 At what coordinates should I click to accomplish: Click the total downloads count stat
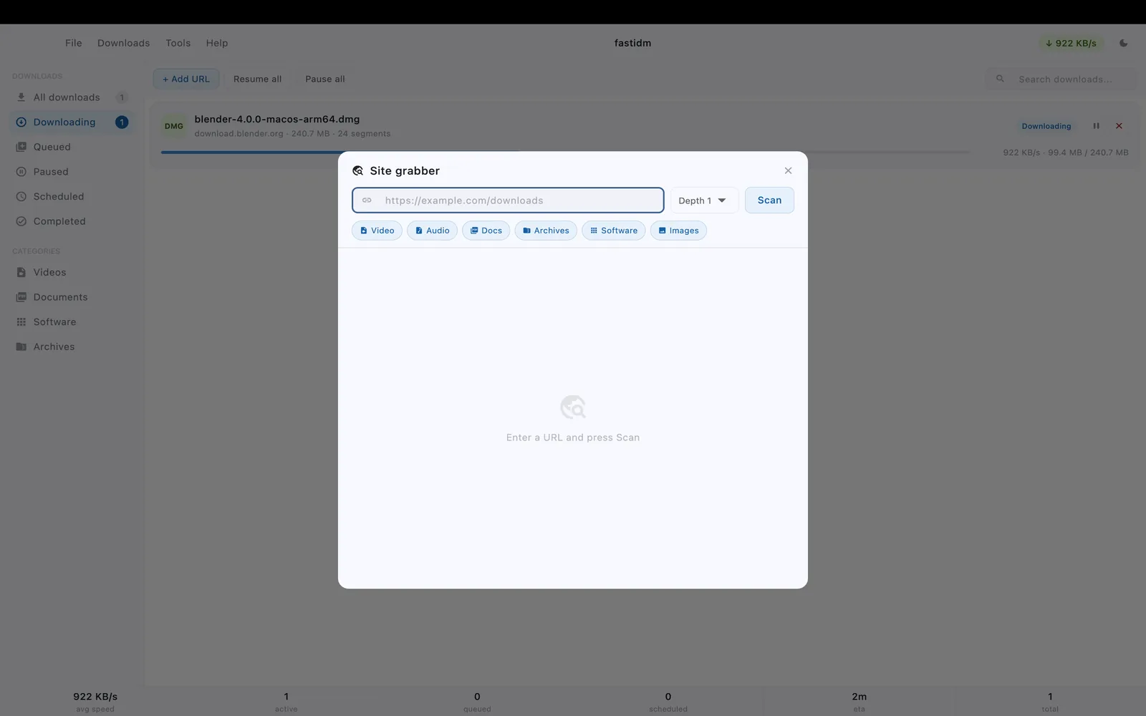[1050, 702]
